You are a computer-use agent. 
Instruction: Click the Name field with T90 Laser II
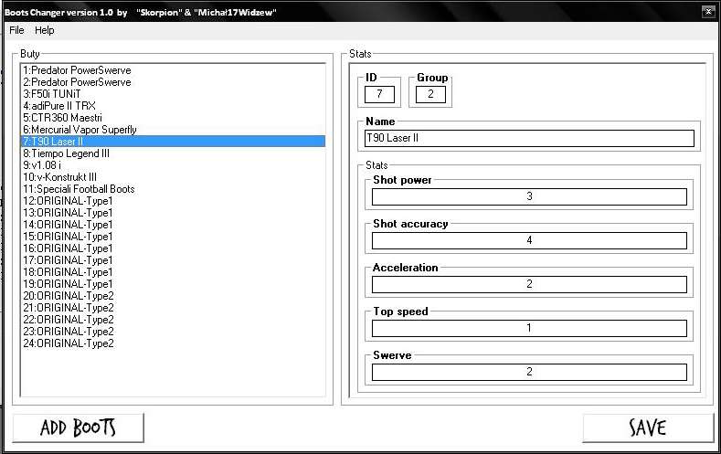pyautogui.click(x=529, y=139)
